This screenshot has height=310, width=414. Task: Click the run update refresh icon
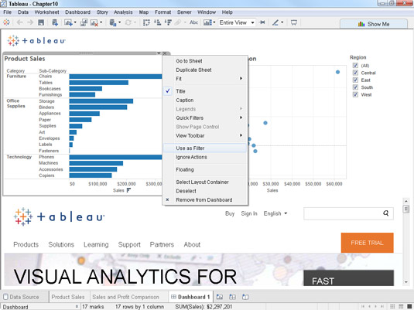128,22
